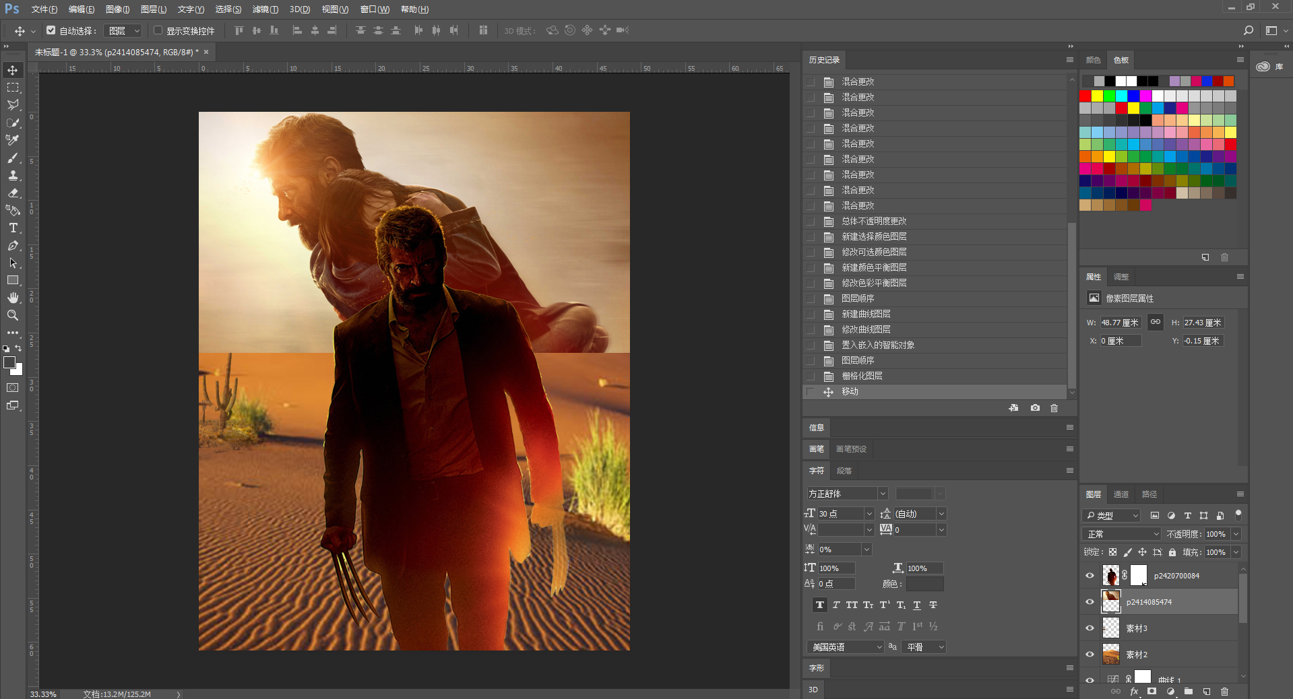Hide the 素材3 layer
The width and height of the screenshot is (1293, 699).
click(x=1090, y=628)
